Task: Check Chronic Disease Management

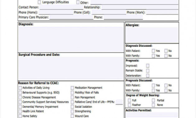Action: [20, 98]
